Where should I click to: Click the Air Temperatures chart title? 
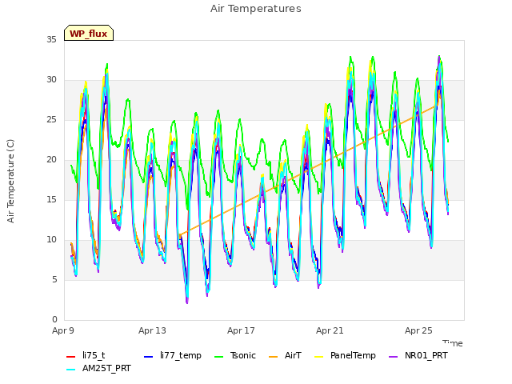[256, 9]
